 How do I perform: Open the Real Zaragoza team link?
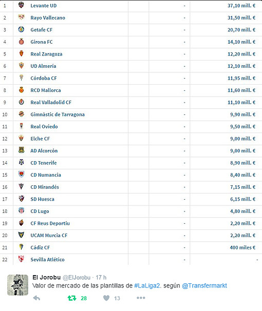46,54
